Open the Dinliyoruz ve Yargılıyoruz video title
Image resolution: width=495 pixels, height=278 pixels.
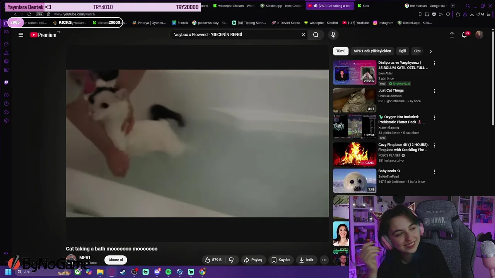click(403, 65)
